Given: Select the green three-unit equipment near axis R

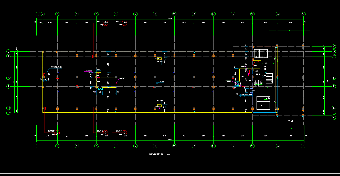Looking at the screenshot, I should click(x=258, y=83).
